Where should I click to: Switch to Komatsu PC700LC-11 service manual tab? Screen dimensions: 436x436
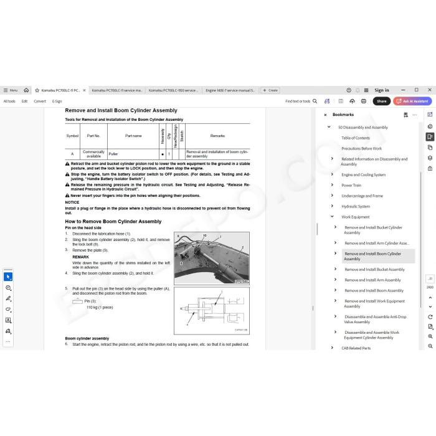[x=117, y=90]
